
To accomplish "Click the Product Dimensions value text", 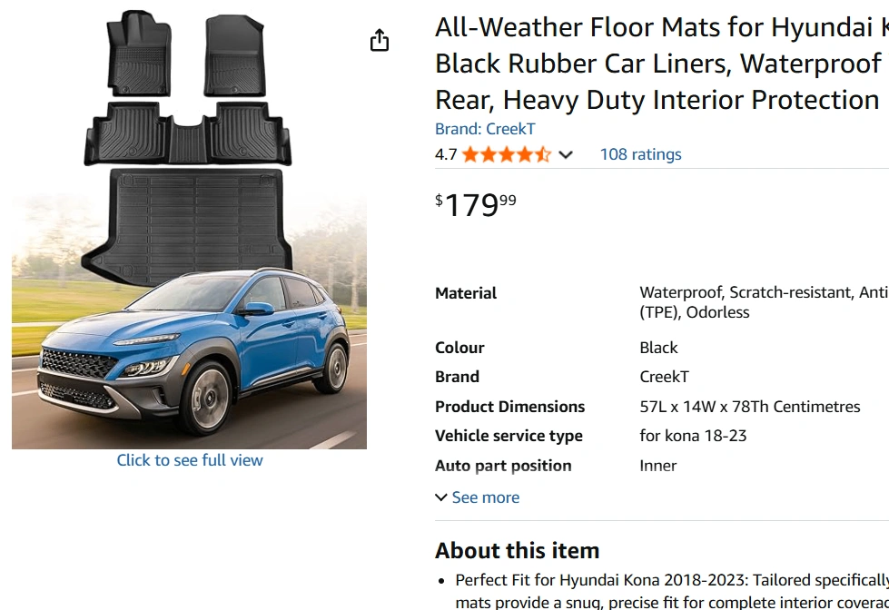I will click(x=749, y=407).
